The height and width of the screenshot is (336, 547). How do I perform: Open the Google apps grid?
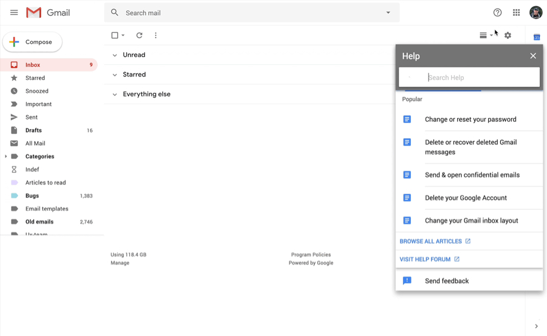[x=516, y=13]
